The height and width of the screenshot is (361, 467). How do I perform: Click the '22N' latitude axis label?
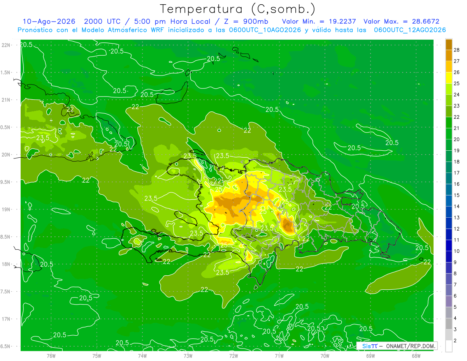point(7,45)
